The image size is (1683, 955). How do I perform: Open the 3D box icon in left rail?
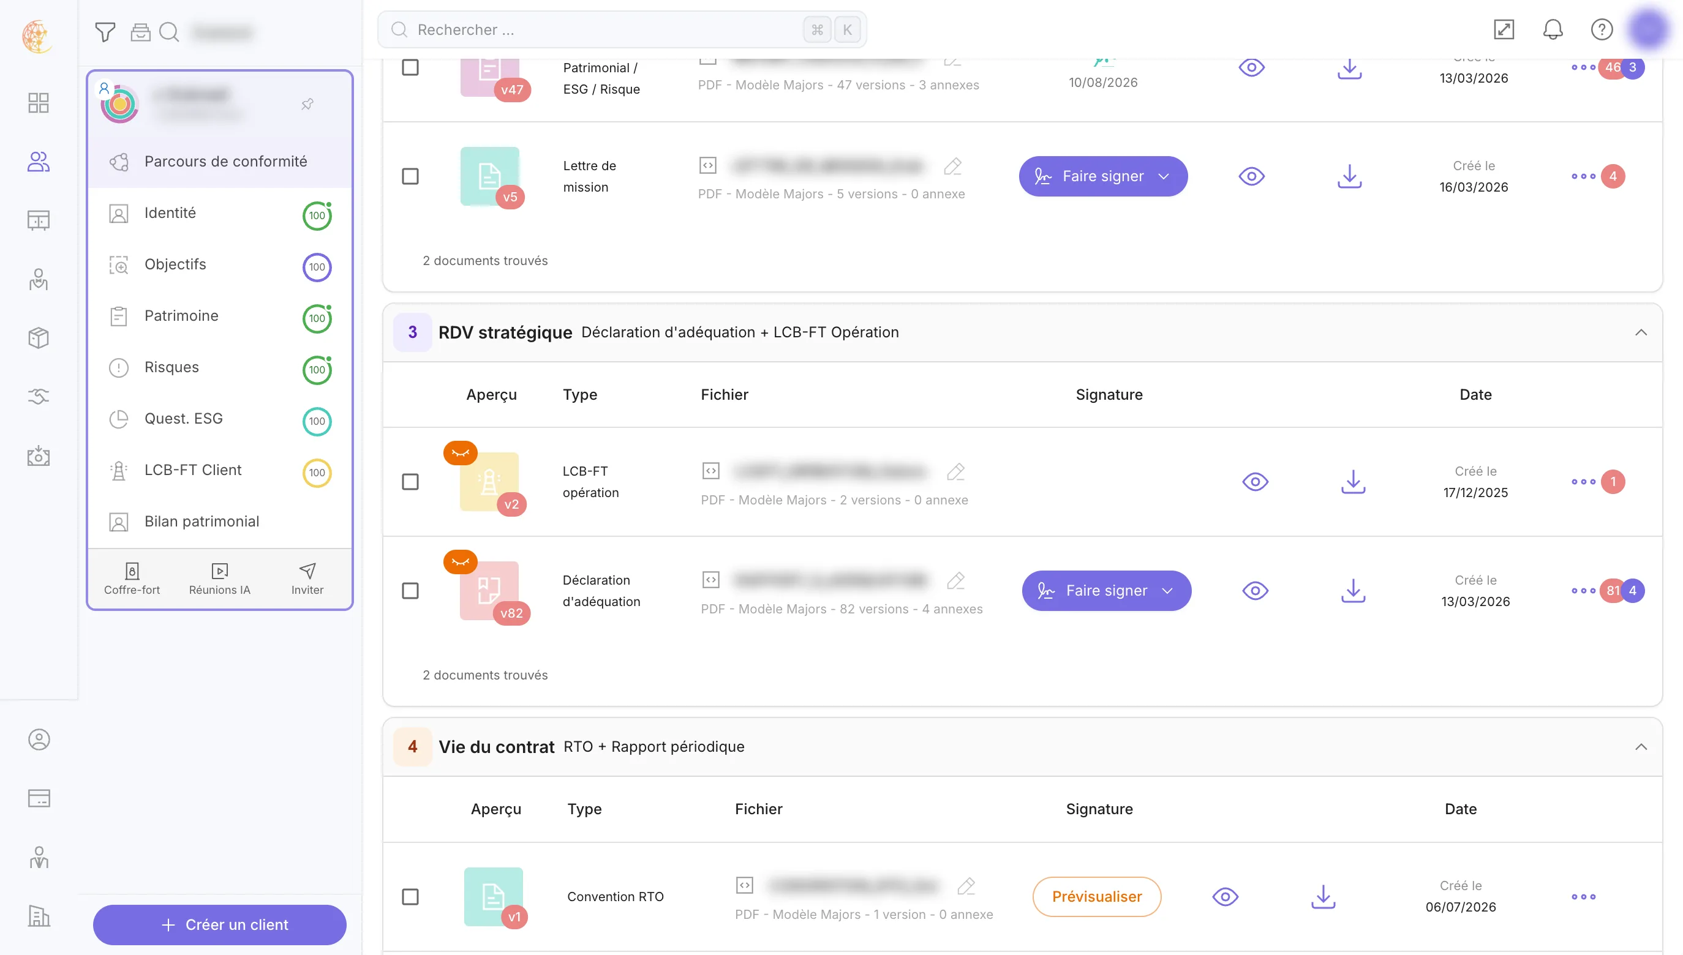pyautogui.click(x=39, y=338)
